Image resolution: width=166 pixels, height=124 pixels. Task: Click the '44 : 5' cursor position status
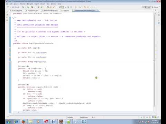[94, 117]
